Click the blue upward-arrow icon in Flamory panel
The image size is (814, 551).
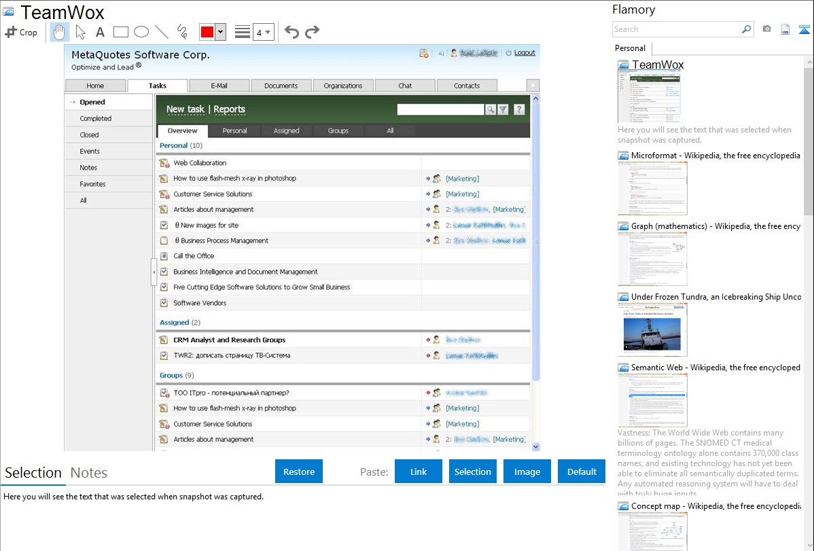804,29
